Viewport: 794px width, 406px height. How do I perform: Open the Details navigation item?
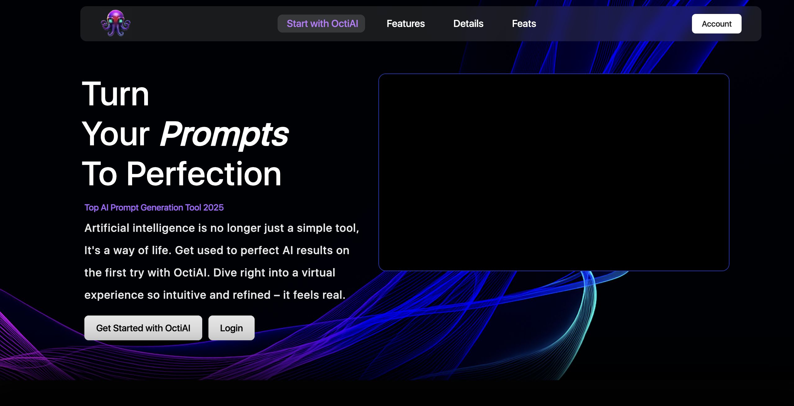[468, 24]
